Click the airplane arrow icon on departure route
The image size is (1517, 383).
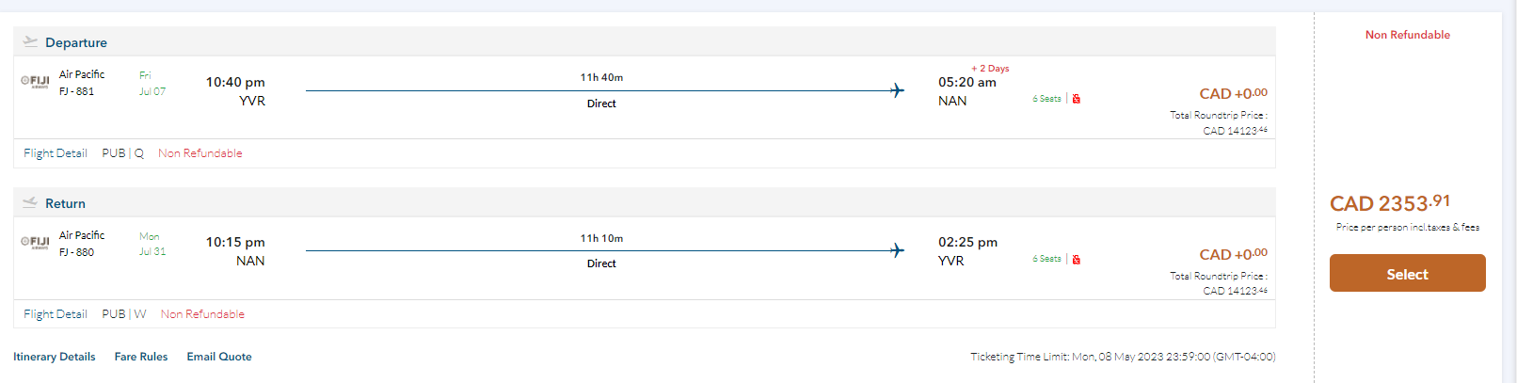[897, 90]
